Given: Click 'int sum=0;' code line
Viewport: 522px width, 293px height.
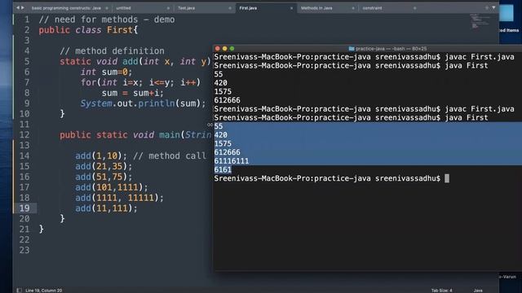Looking at the screenshot, I should coord(106,72).
